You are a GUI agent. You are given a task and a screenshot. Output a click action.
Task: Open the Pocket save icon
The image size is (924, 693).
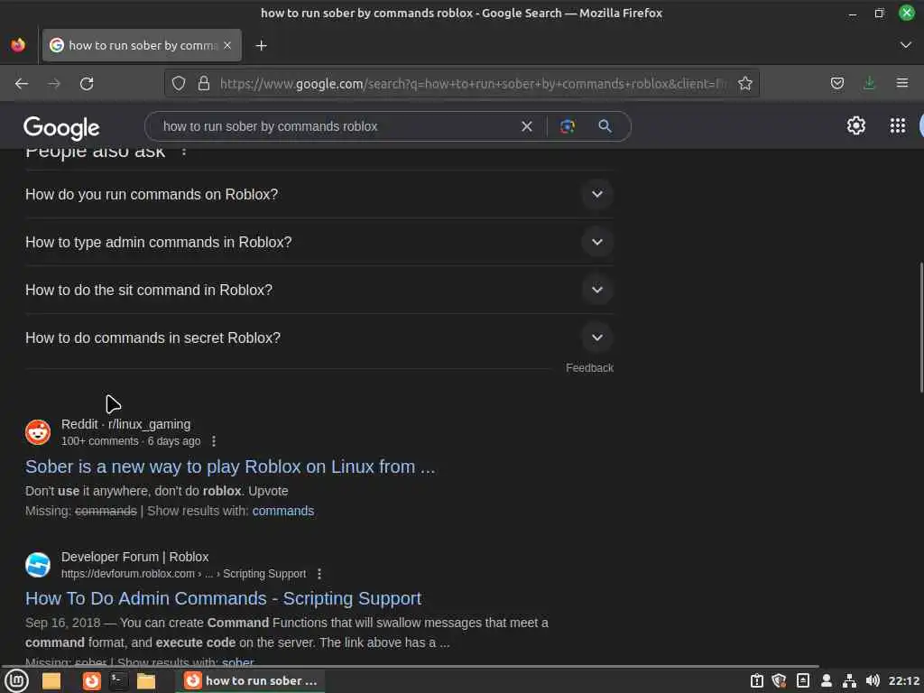[836, 84]
